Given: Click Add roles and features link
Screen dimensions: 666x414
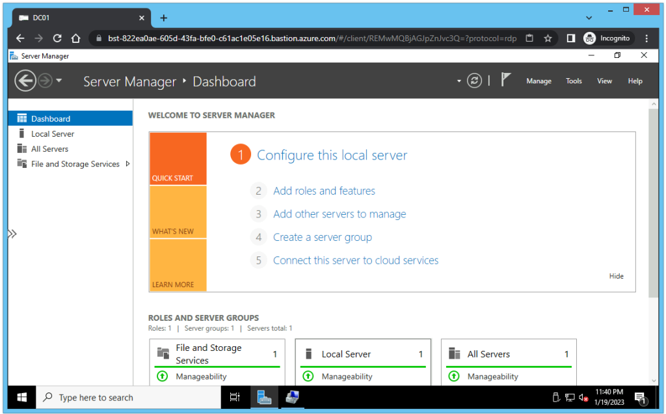Looking at the screenshot, I should [x=324, y=191].
